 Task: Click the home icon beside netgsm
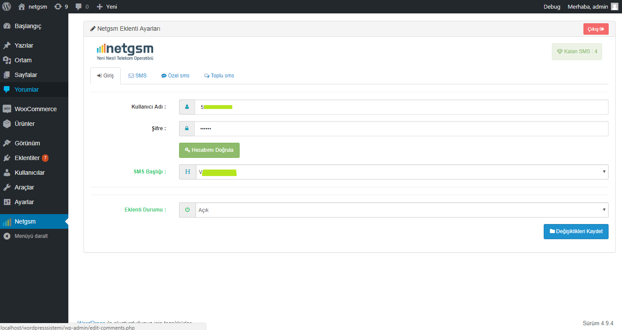[22, 6]
